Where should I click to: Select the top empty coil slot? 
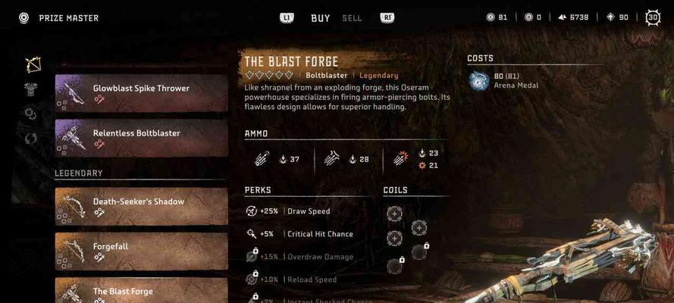point(394,214)
